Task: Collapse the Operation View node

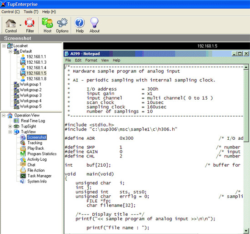Action: [x=4, y=115]
